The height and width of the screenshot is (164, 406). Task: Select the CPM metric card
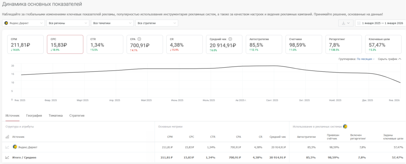[25, 44]
